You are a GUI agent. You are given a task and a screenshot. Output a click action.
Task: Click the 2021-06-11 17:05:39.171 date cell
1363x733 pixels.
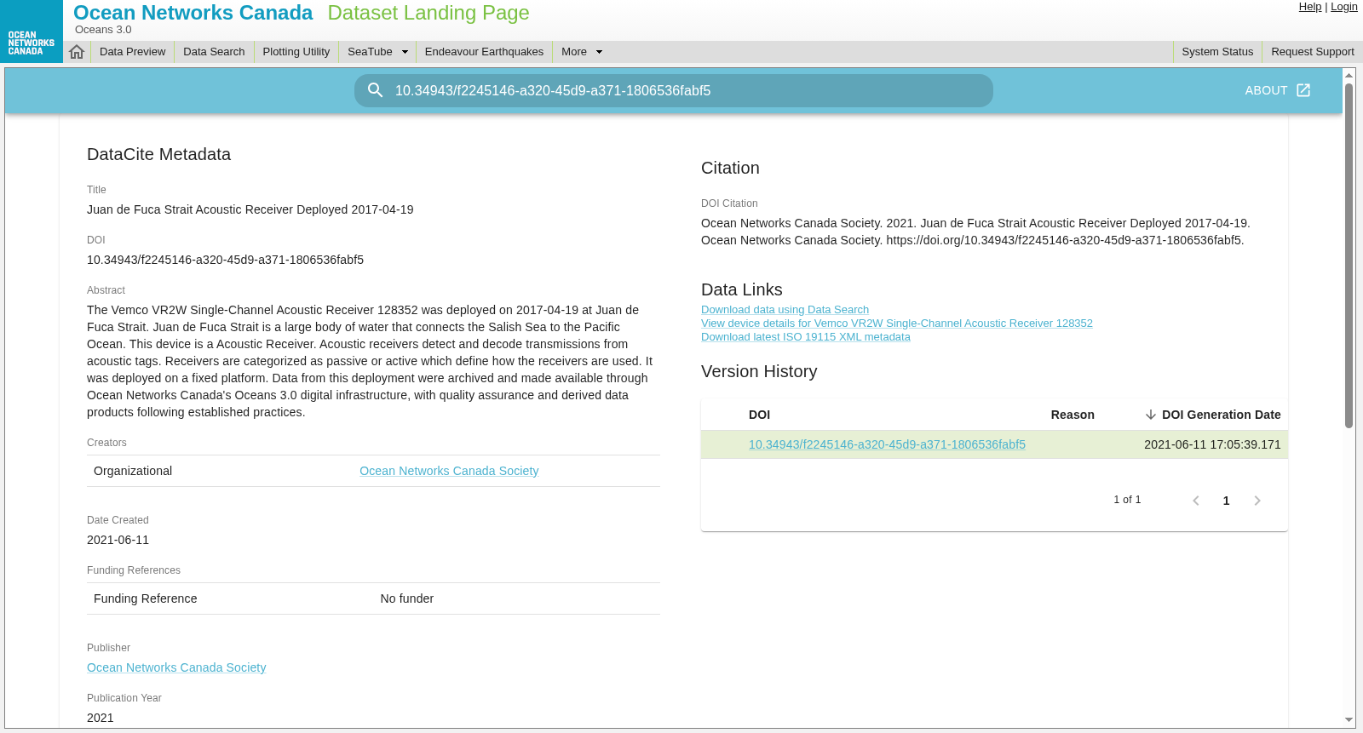[1212, 444]
